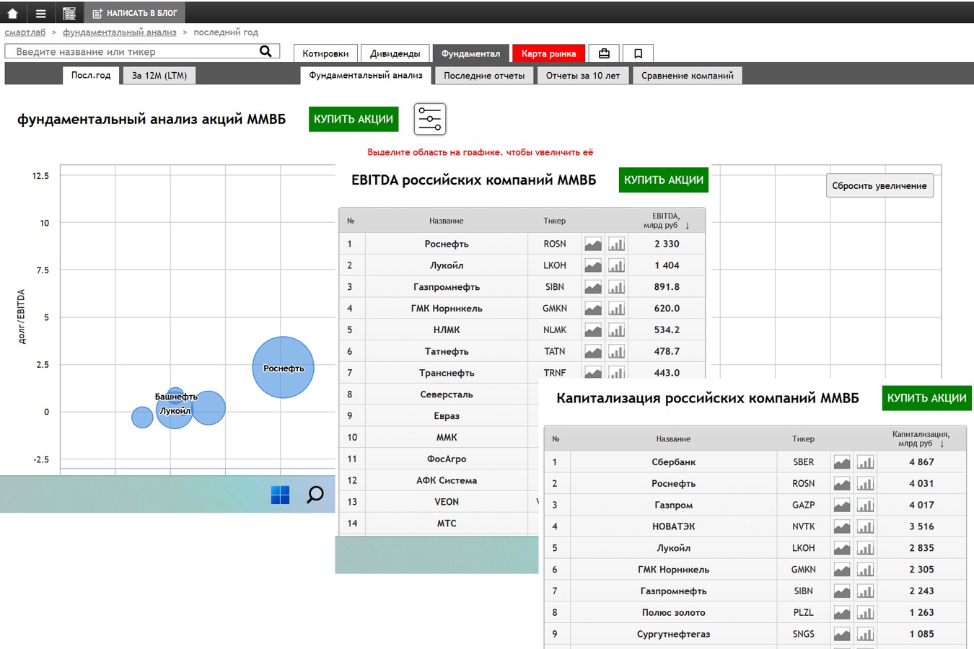Click the Windows Start button
Image resolution: width=974 pixels, height=649 pixels.
coord(280,495)
